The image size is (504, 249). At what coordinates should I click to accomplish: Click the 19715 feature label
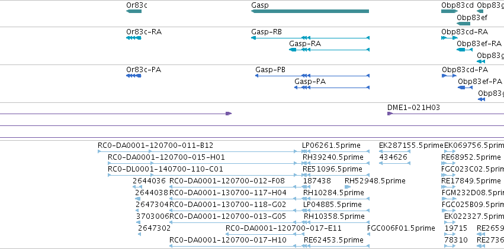[x=456, y=228]
